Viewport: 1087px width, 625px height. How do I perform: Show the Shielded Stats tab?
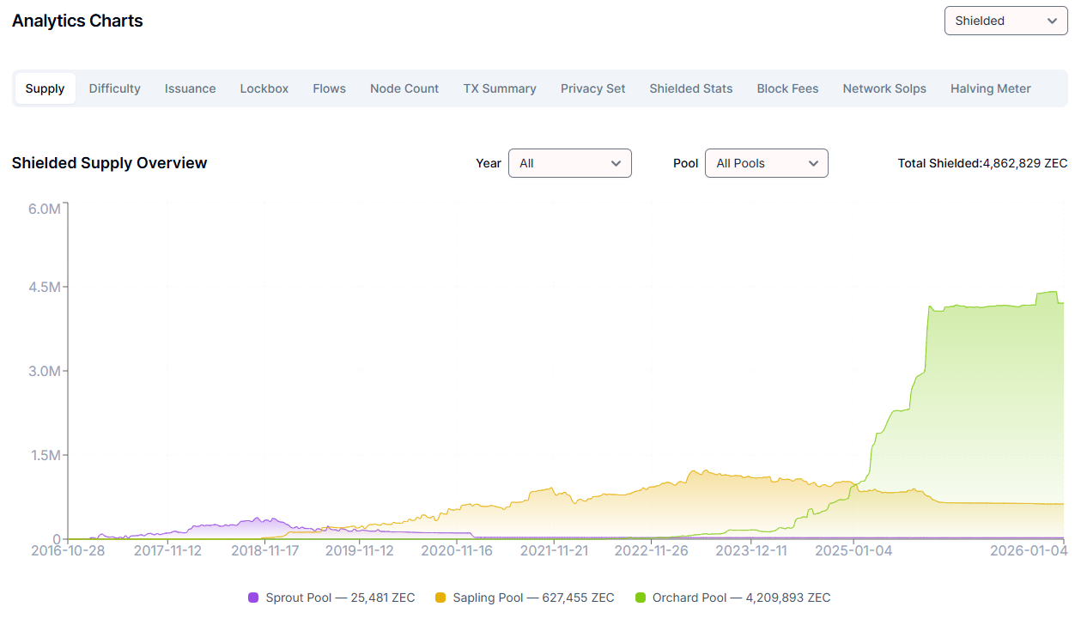(690, 88)
